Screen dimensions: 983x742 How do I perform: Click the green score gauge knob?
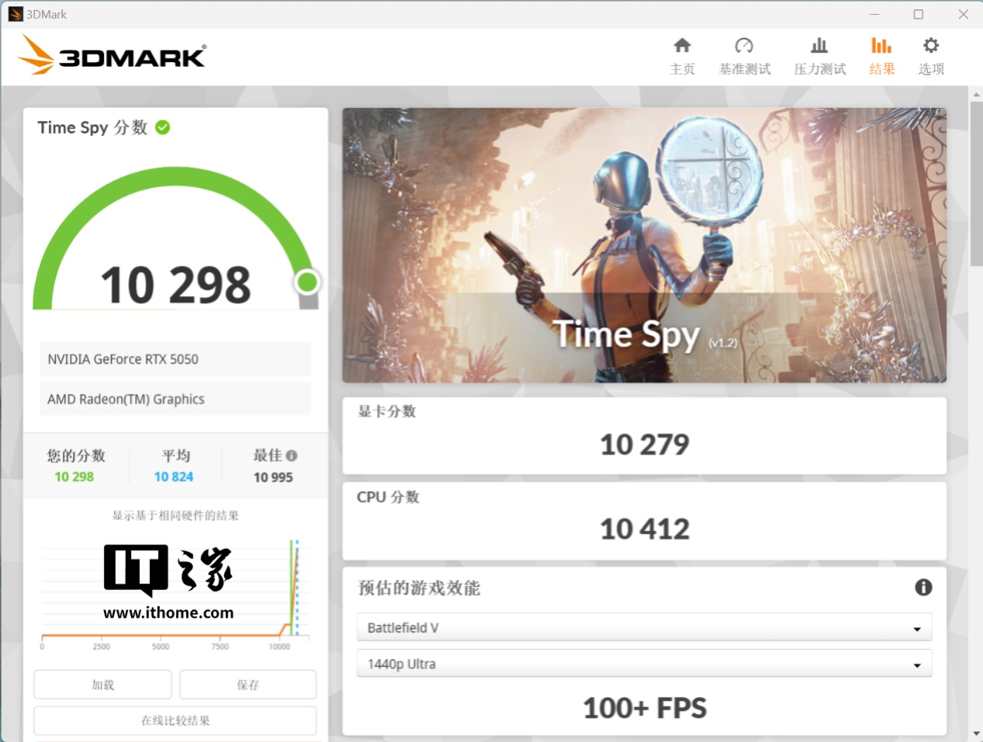[x=308, y=282]
